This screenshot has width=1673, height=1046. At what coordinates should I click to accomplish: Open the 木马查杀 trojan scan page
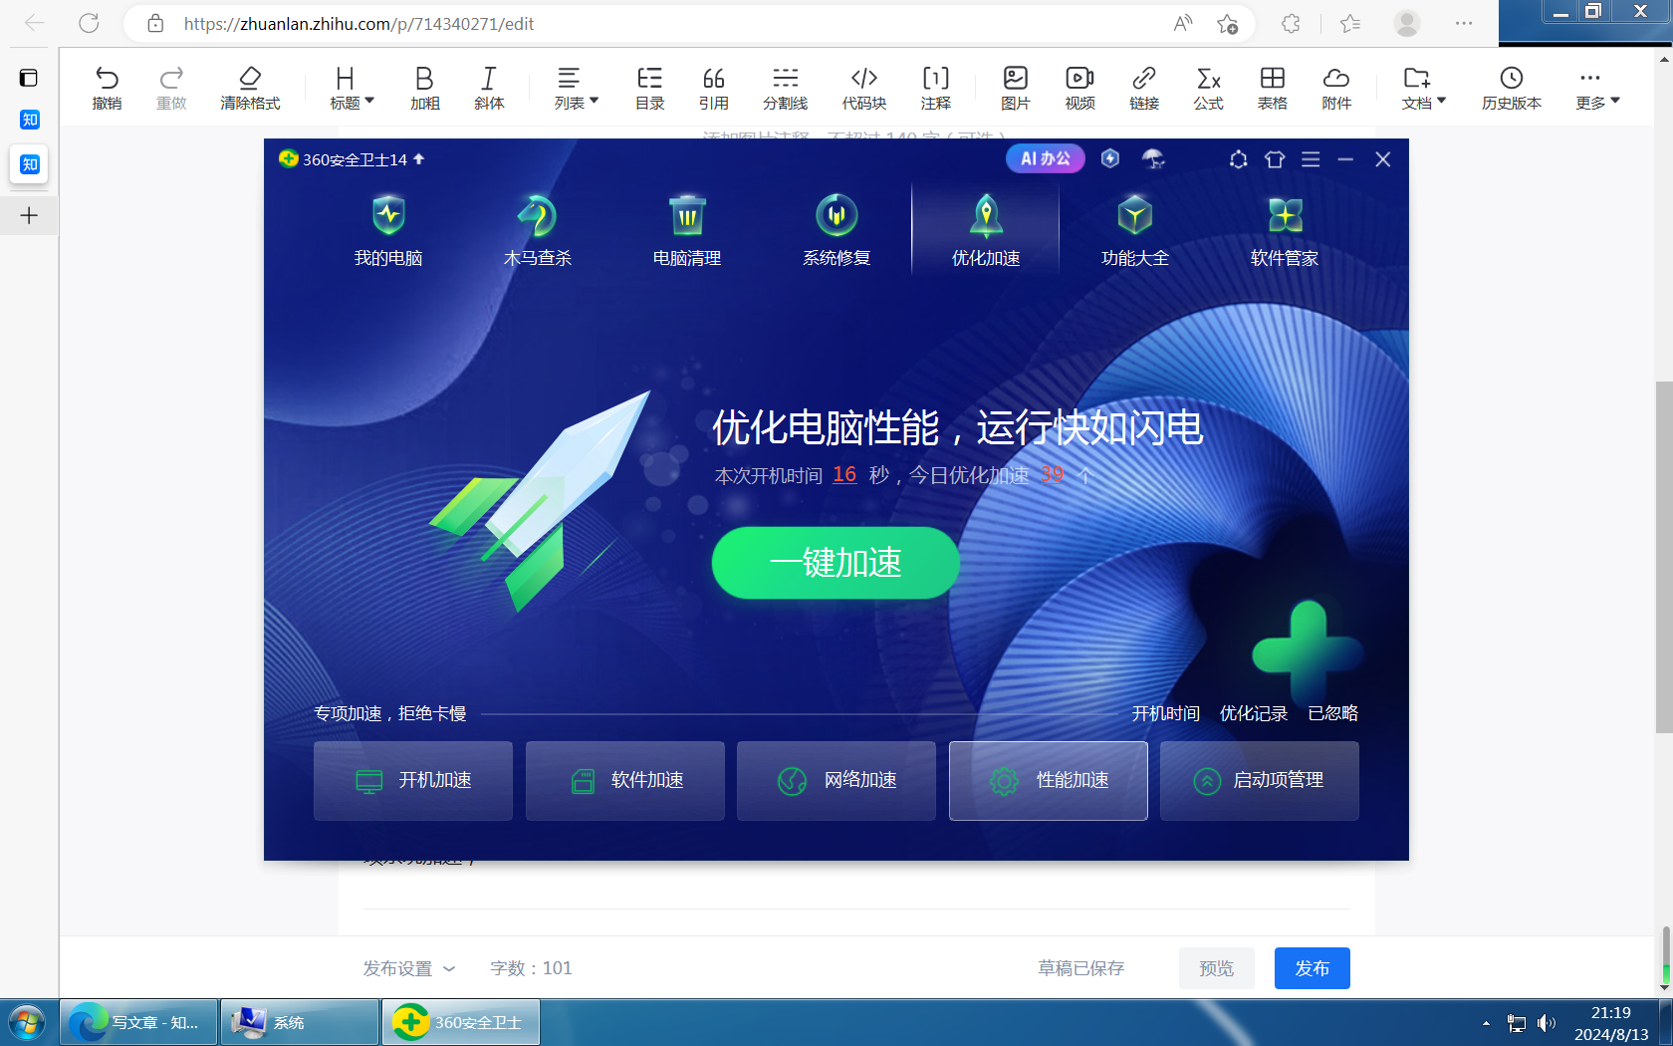click(537, 229)
